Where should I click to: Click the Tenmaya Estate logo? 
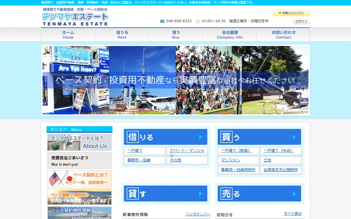75,17
